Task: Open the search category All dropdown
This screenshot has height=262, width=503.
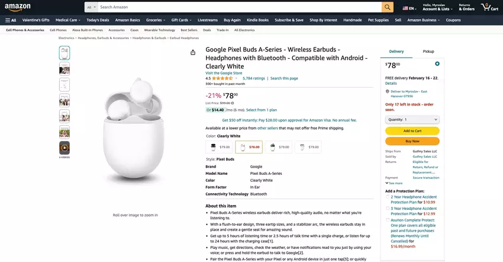Action: tap(91, 7)
